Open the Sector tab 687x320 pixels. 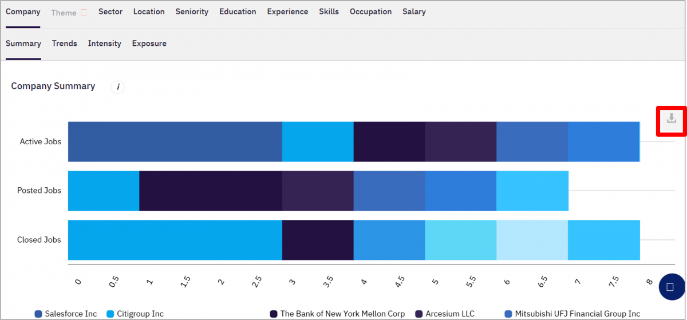point(110,11)
